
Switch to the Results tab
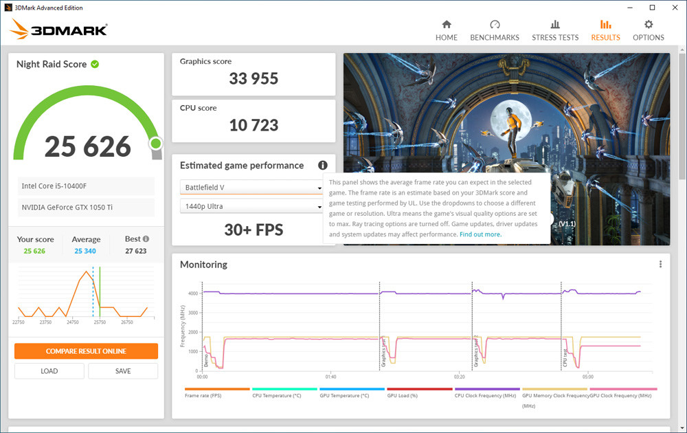tap(605, 38)
